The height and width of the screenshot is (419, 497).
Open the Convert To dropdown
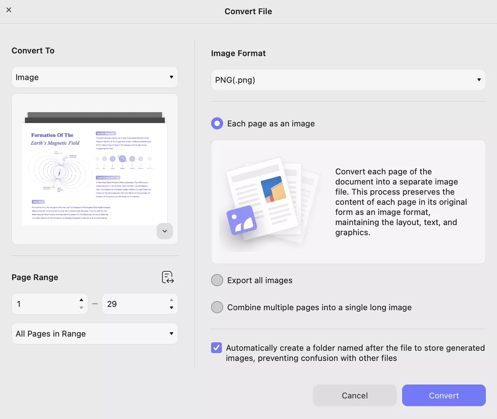click(94, 77)
